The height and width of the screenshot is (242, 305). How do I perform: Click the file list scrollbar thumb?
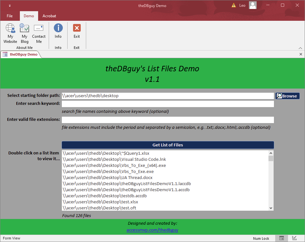click(x=271, y=158)
